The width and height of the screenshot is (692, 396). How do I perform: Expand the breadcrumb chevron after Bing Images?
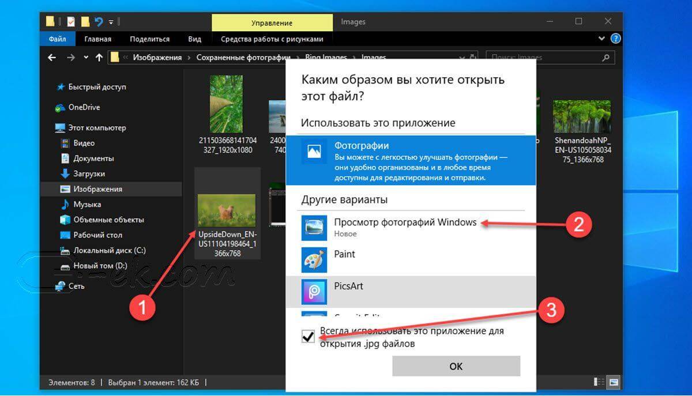[353, 58]
